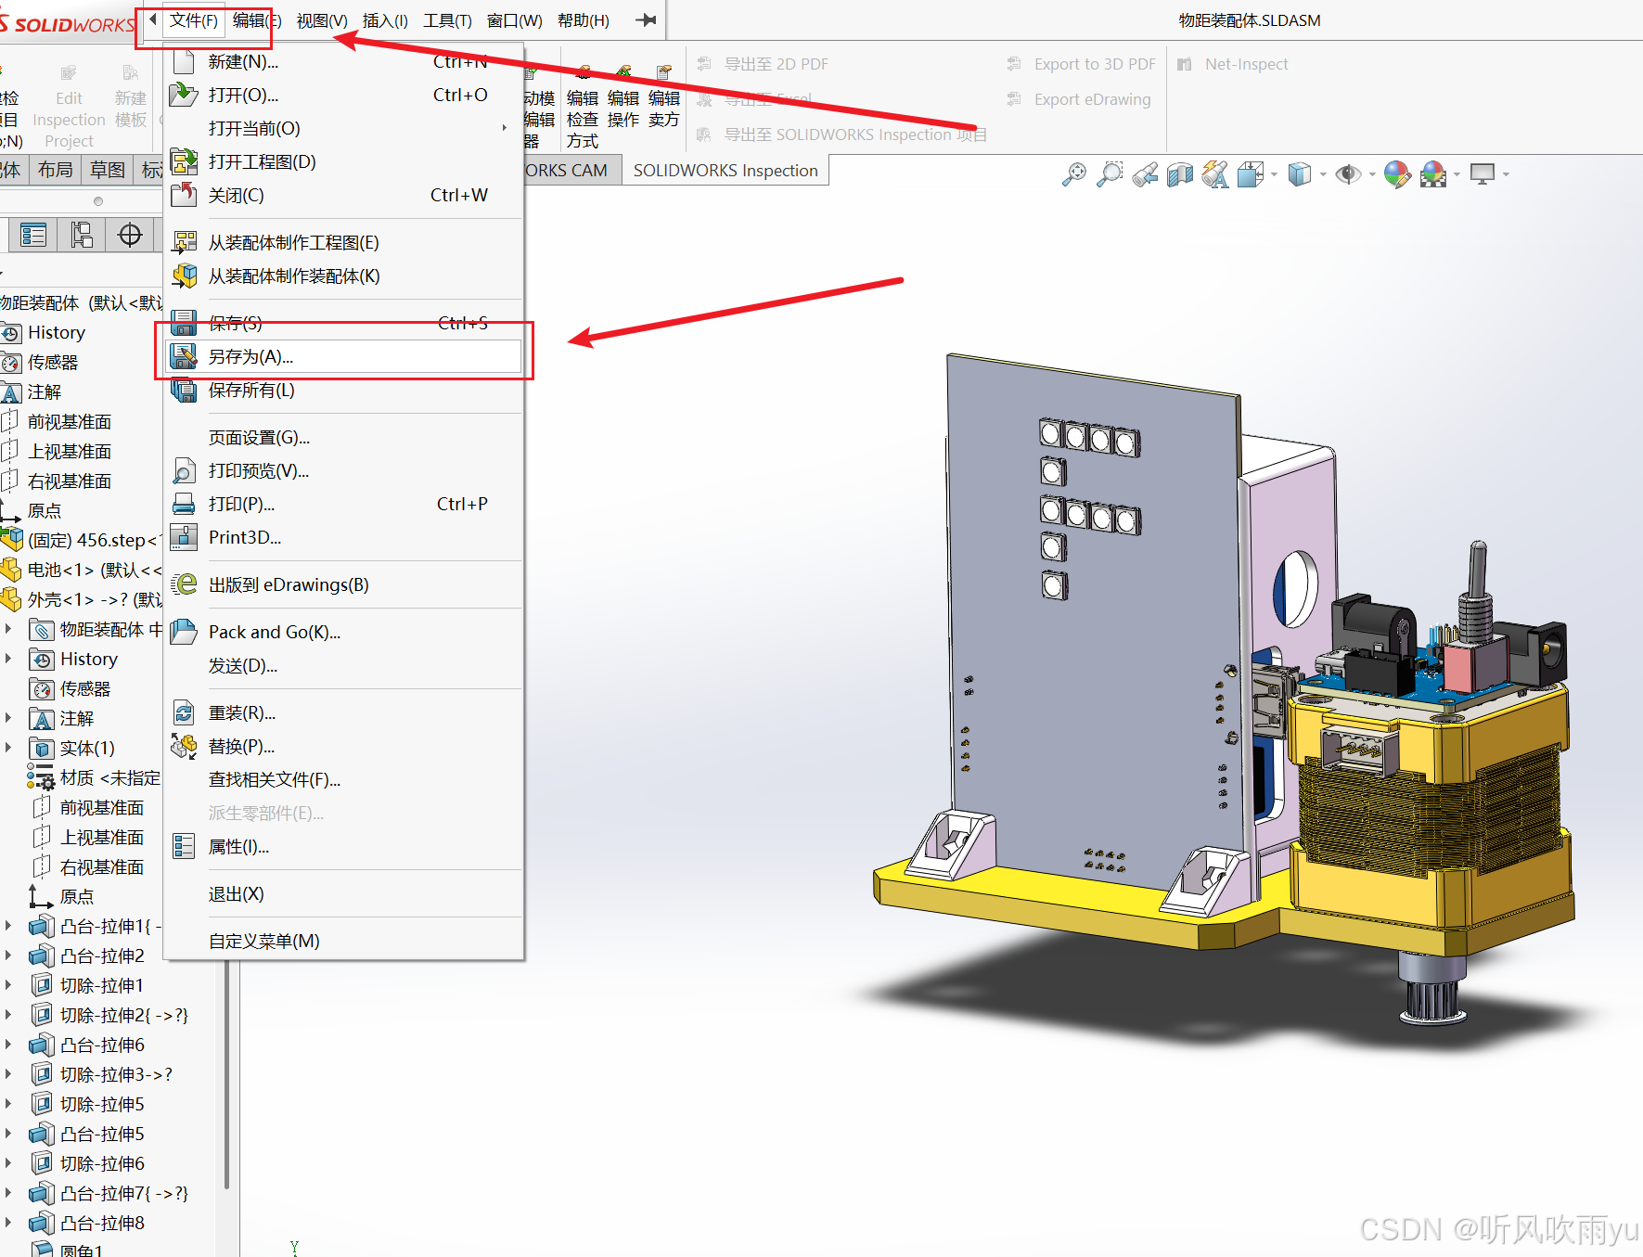
Task: Open the display style cube icon
Action: [x=1300, y=174]
